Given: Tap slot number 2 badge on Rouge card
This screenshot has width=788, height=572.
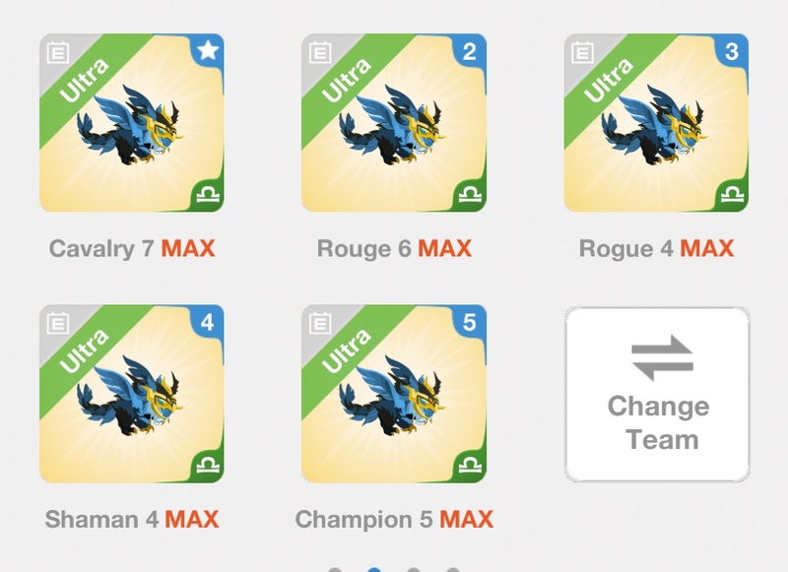Looking at the screenshot, I should (470, 51).
